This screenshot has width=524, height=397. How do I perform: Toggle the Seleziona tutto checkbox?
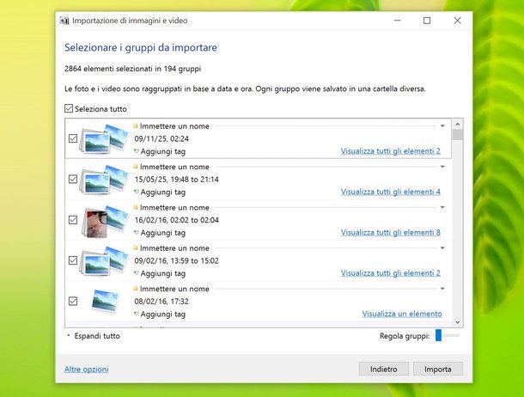pyautogui.click(x=69, y=108)
